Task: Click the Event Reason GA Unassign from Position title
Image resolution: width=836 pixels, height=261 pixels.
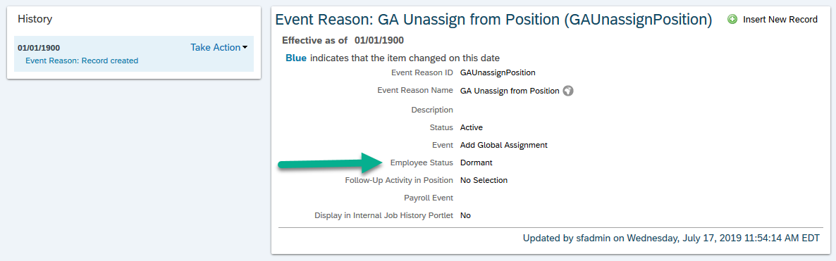Action: tap(493, 20)
